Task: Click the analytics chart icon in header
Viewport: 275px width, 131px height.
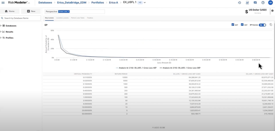Action: tap(247, 3)
